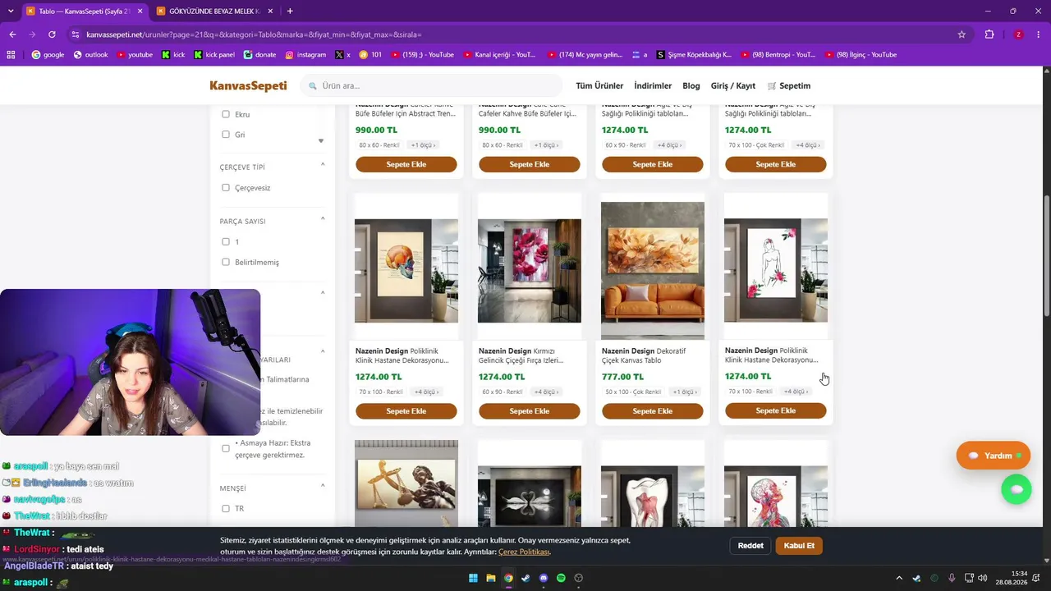Click the browser address bar URL
This screenshot has height=591, width=1051.
click(x=254, y=34)
